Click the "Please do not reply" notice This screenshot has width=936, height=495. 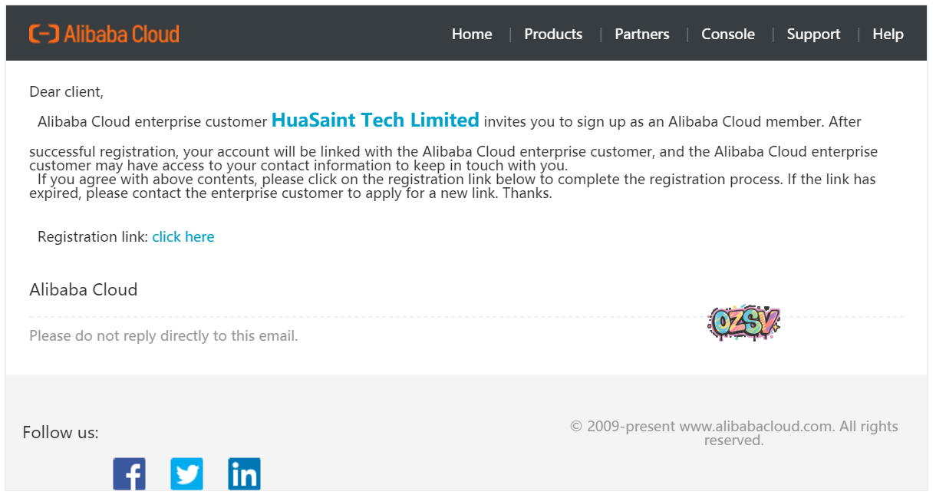pyautogui.click(x=163, y=336)
